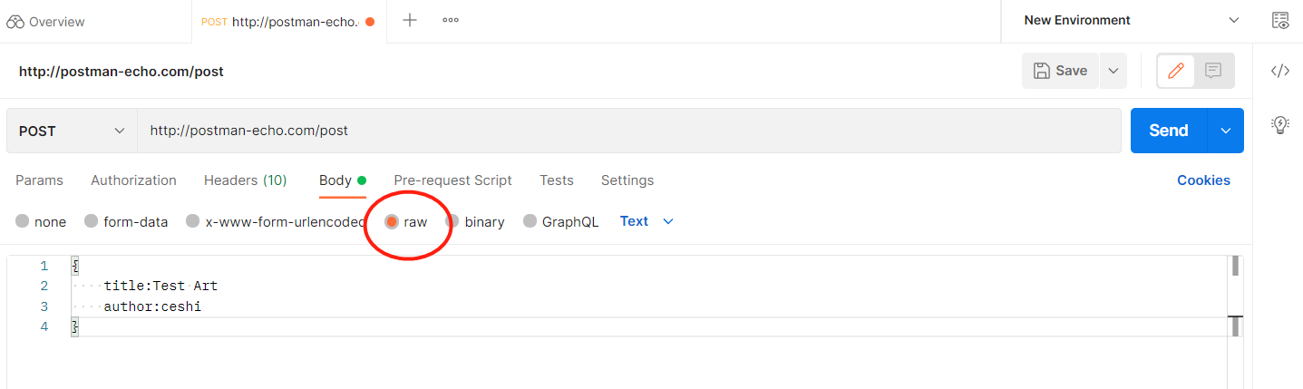This screenshot has width=1303, height=389.
Task: Open the code snippet panel icon
Action: pyautogui.click(x=1279, y=71)
